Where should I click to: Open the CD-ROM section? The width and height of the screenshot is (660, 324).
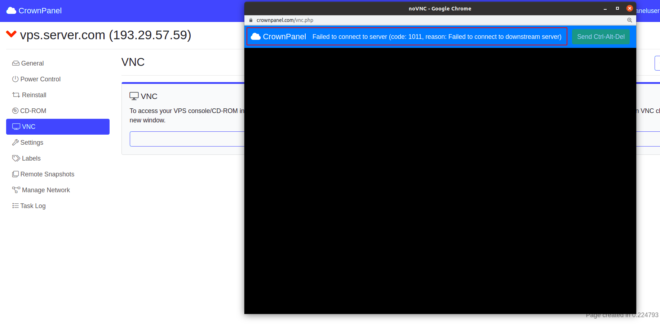click(58, 111)
